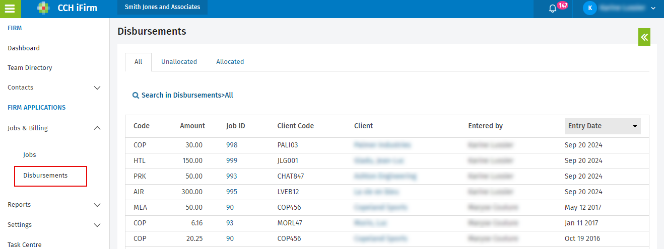Open Job ID 993 link
The width and height of the screenshot is (664, 249).
[x=232, y=176]
